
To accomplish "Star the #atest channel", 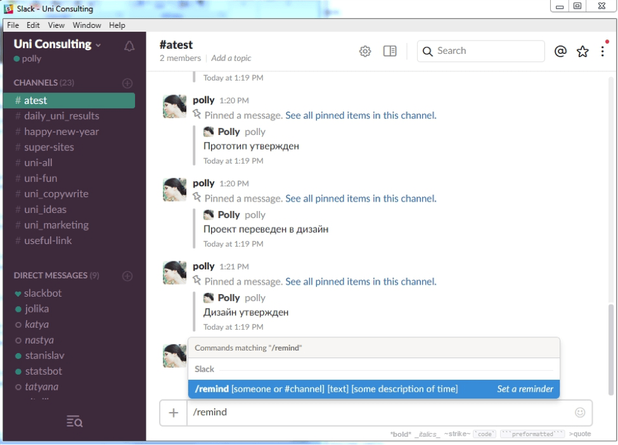I will [582, 51].
